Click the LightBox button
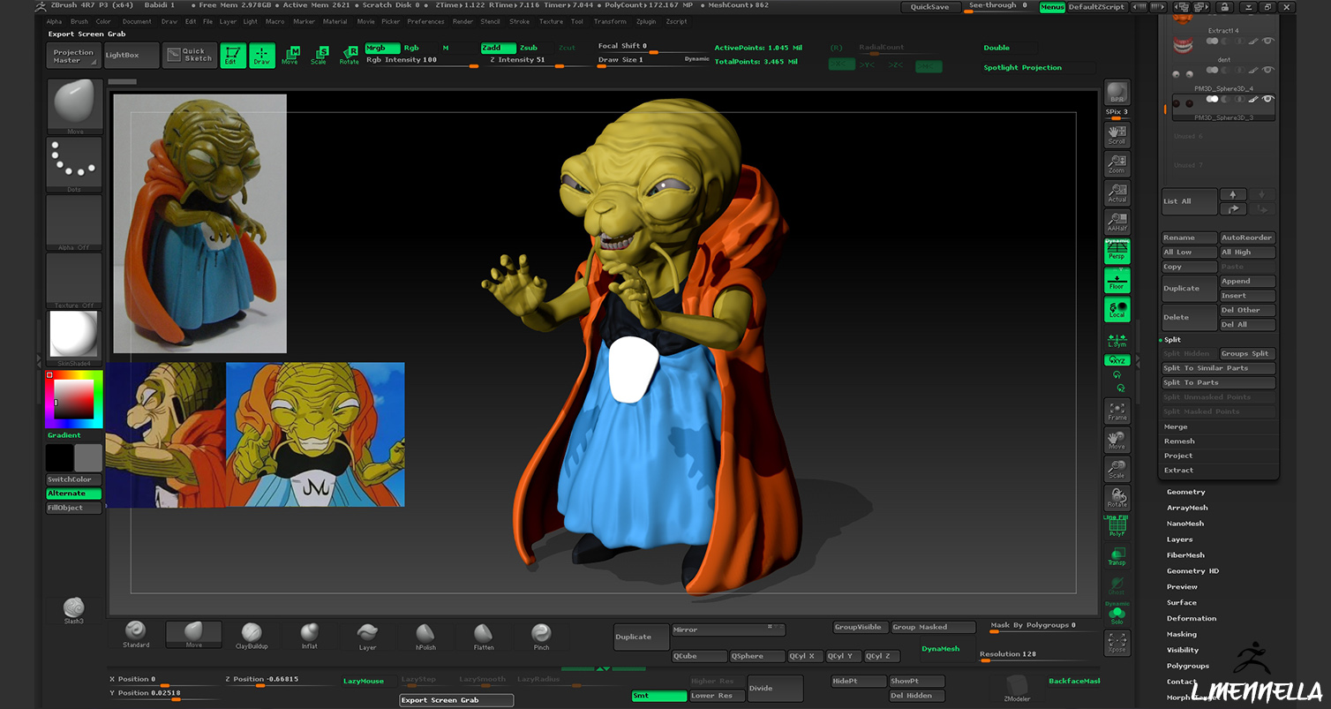This screenshot has height=709, width=1331. 132,56
